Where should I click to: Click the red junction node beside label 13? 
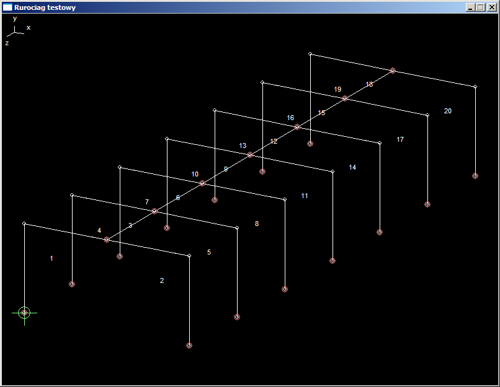[x=250, y=155]
